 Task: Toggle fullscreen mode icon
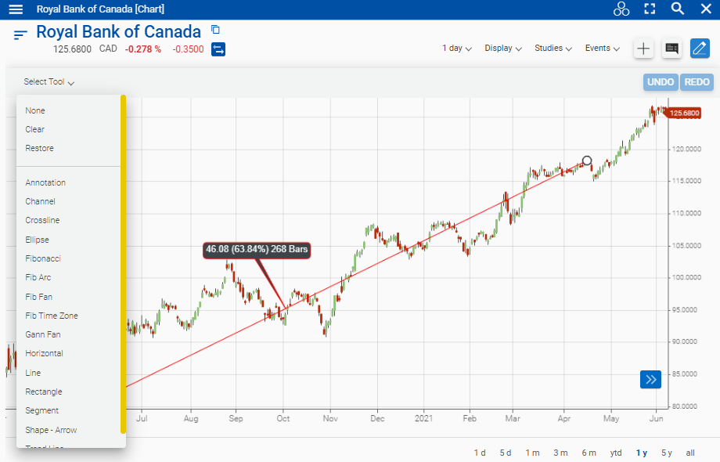[650, 9]
